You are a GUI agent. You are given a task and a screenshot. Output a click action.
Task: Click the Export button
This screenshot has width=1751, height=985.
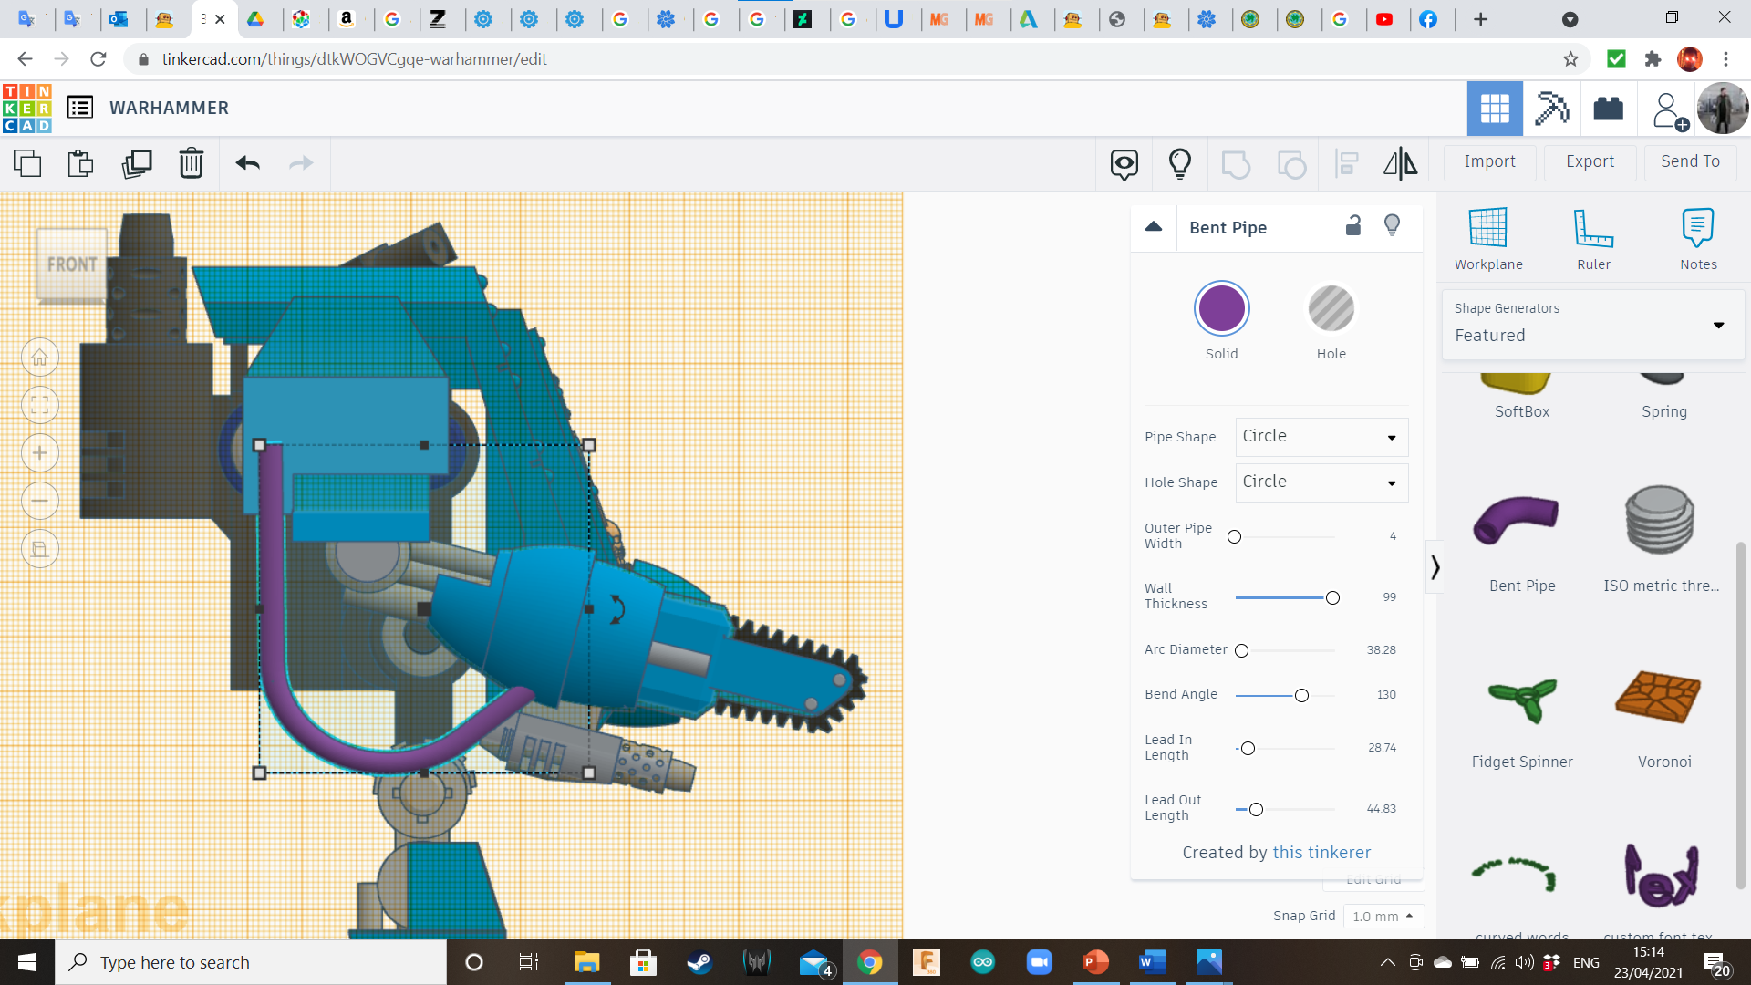(x=1590, y=161)
